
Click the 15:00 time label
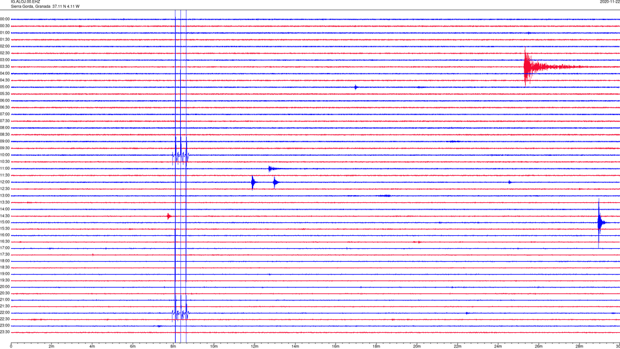pos(5,222)
